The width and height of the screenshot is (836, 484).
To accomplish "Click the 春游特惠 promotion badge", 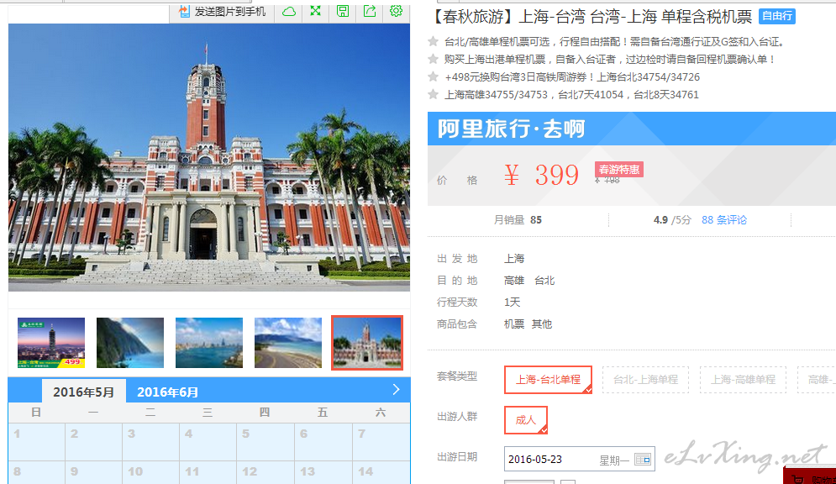I will click(619, 170).
